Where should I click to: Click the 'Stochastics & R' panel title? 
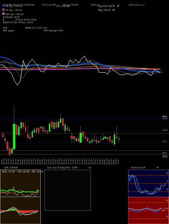coord(138,168)
